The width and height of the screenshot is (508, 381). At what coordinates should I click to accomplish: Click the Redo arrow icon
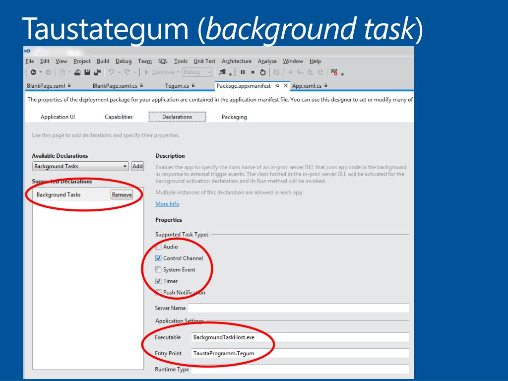(127, 72)
